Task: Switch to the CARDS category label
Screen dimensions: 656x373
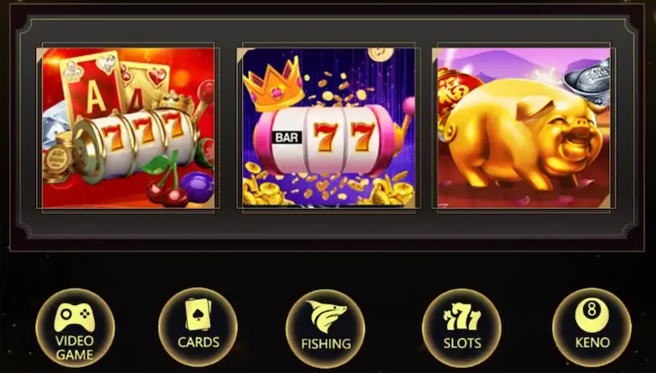Action: [198, 342]
